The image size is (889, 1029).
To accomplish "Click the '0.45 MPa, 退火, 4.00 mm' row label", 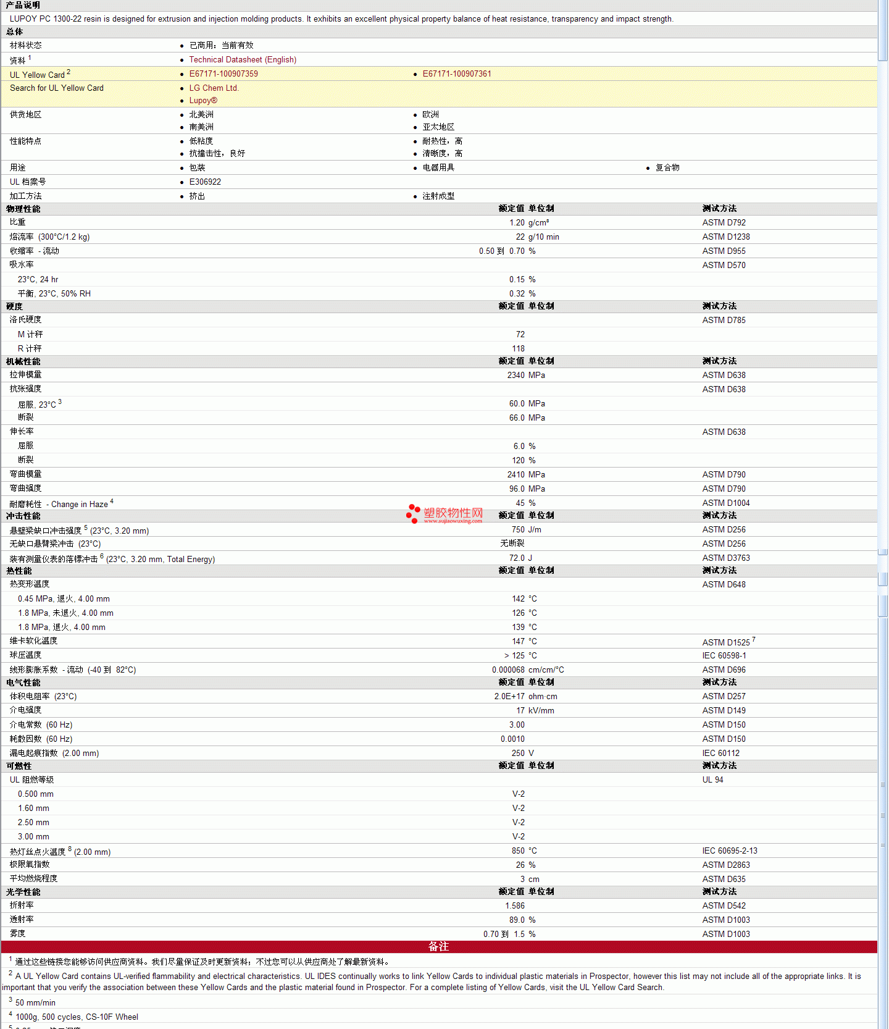I will pos(64,599).
